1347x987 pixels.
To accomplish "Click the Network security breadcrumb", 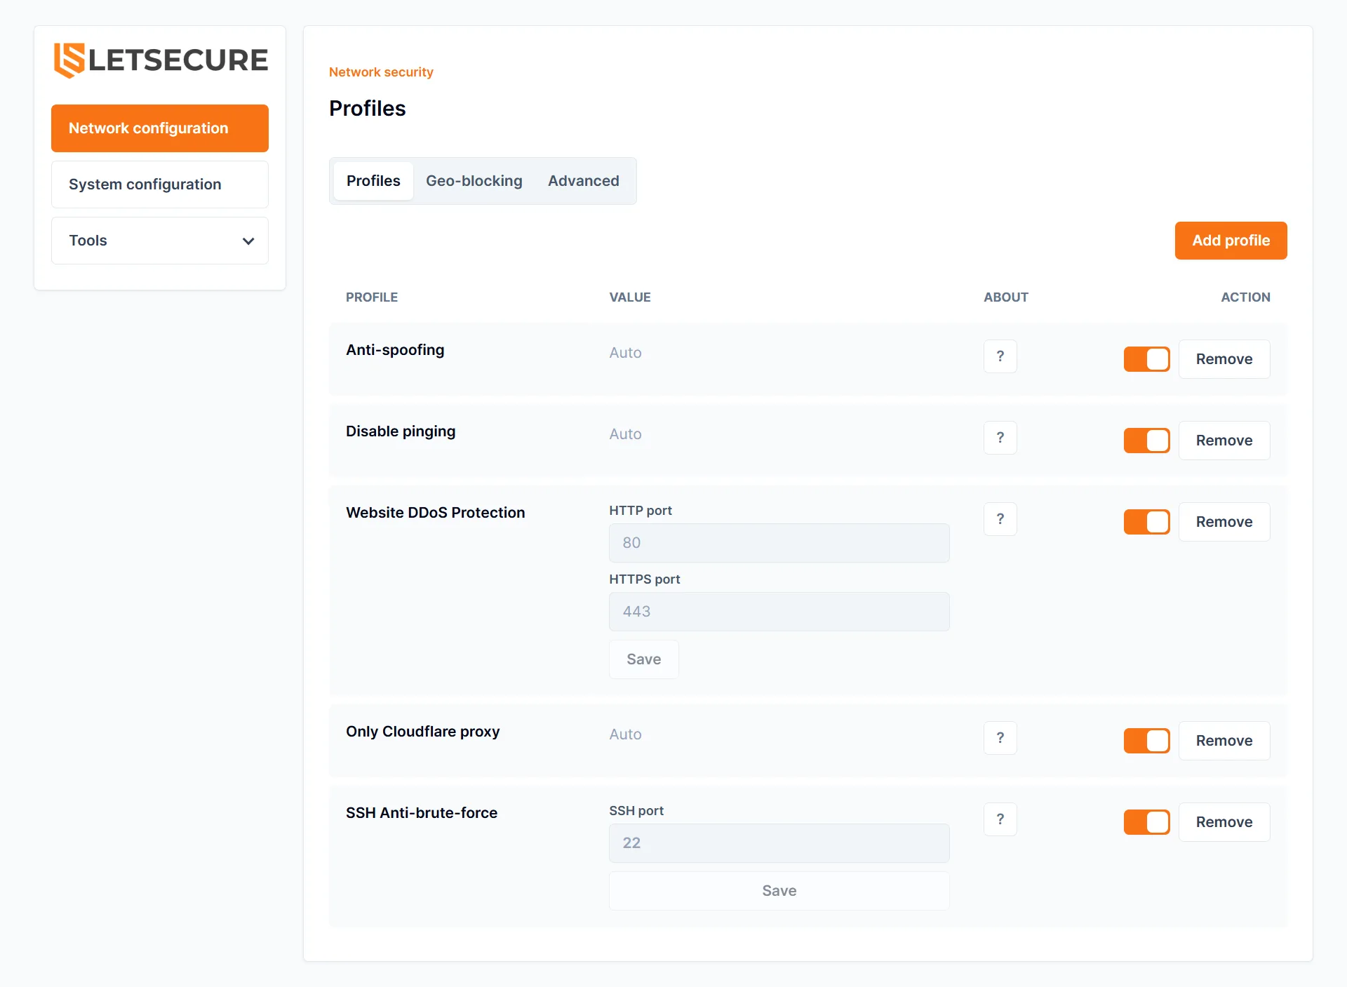I will click(381, 72).
